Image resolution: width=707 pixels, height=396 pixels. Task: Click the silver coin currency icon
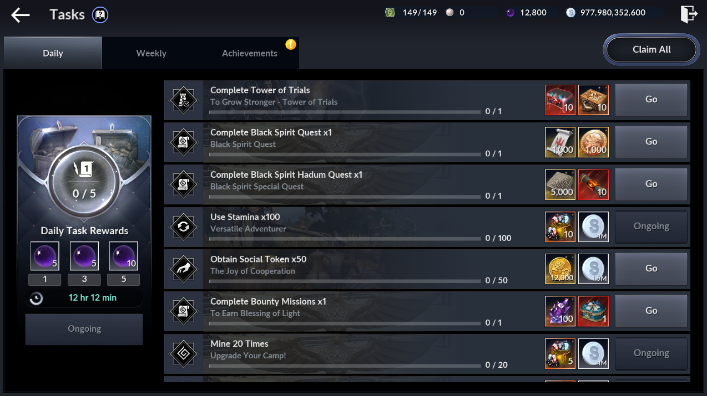(x=571, y=13)
